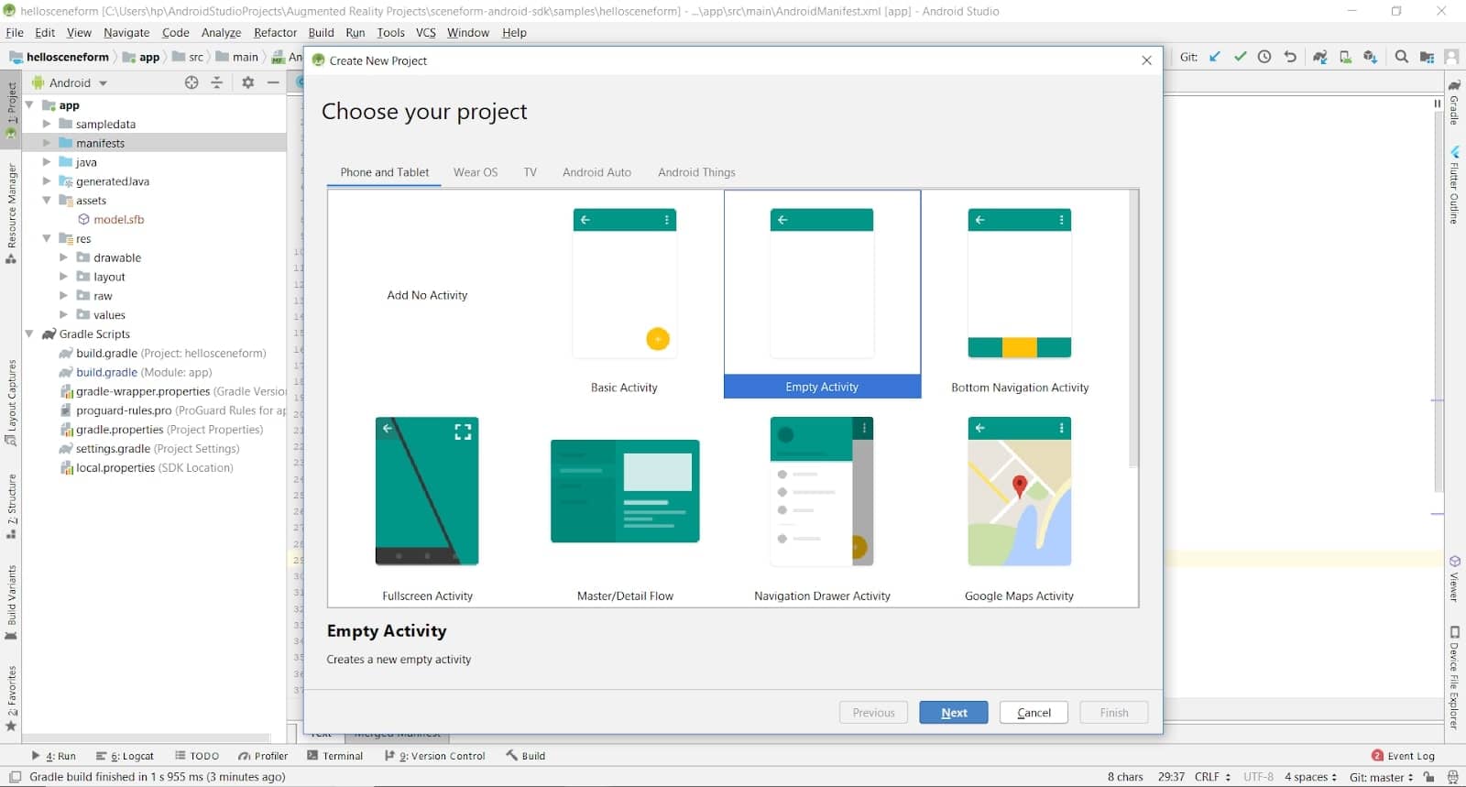Select Navigation Drawer Activity template

coord(822,505)
